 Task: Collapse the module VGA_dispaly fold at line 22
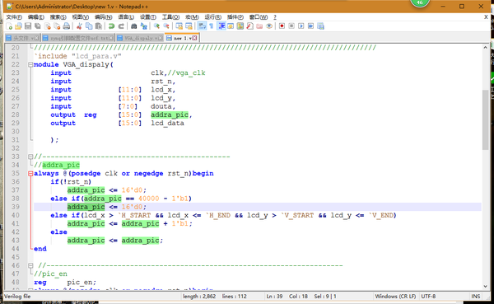pyautogui.click(x=30, y=64)
